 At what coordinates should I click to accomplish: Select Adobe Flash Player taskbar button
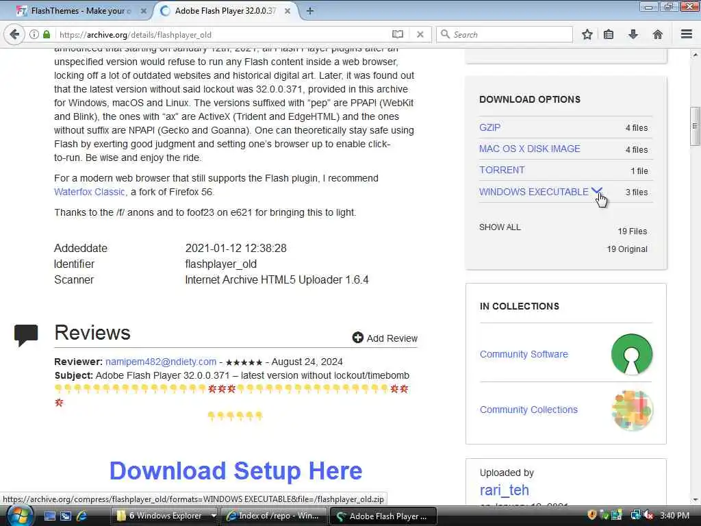(x=383, y=516)
